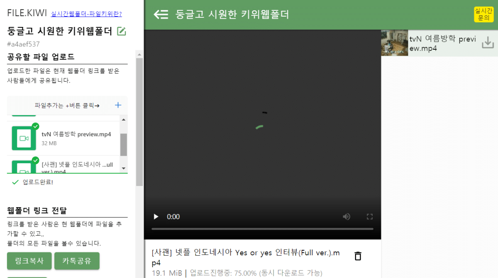Click the 공유할 파일 업로드 heading
498x278 pixels.
pyautogui.click(x=41, y=57)
